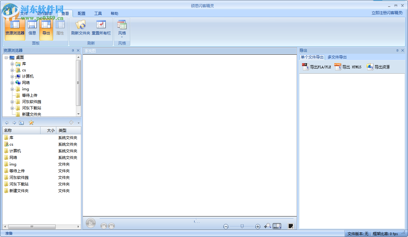Expand the 计算机 tree node

(x=12, y=76)
